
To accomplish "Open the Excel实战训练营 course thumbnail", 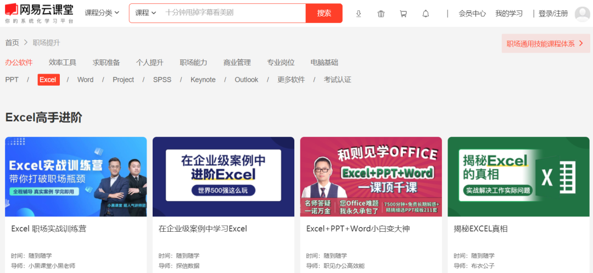I will tap(76, 176).
